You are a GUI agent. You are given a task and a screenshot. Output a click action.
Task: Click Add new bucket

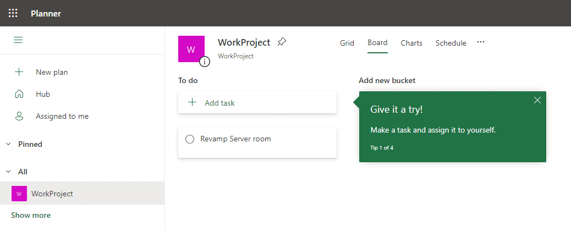tap(387, 80)
